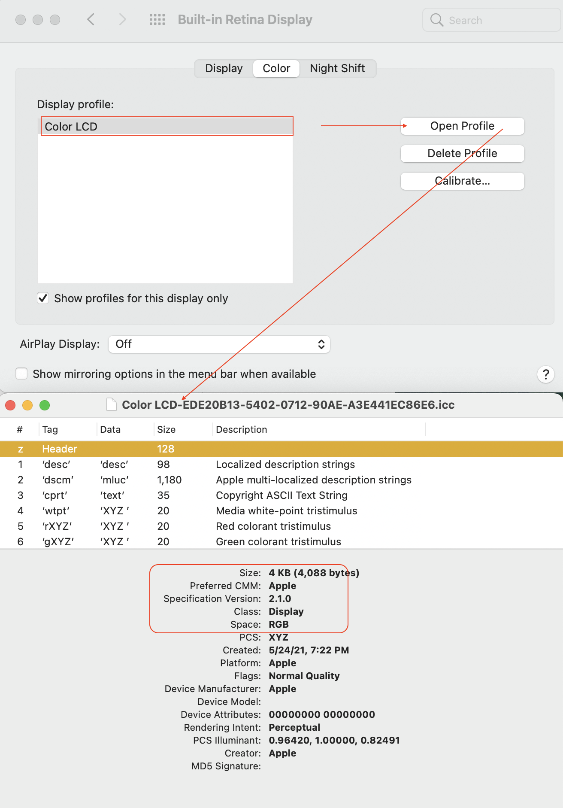Click the Open Profile button

462,126
